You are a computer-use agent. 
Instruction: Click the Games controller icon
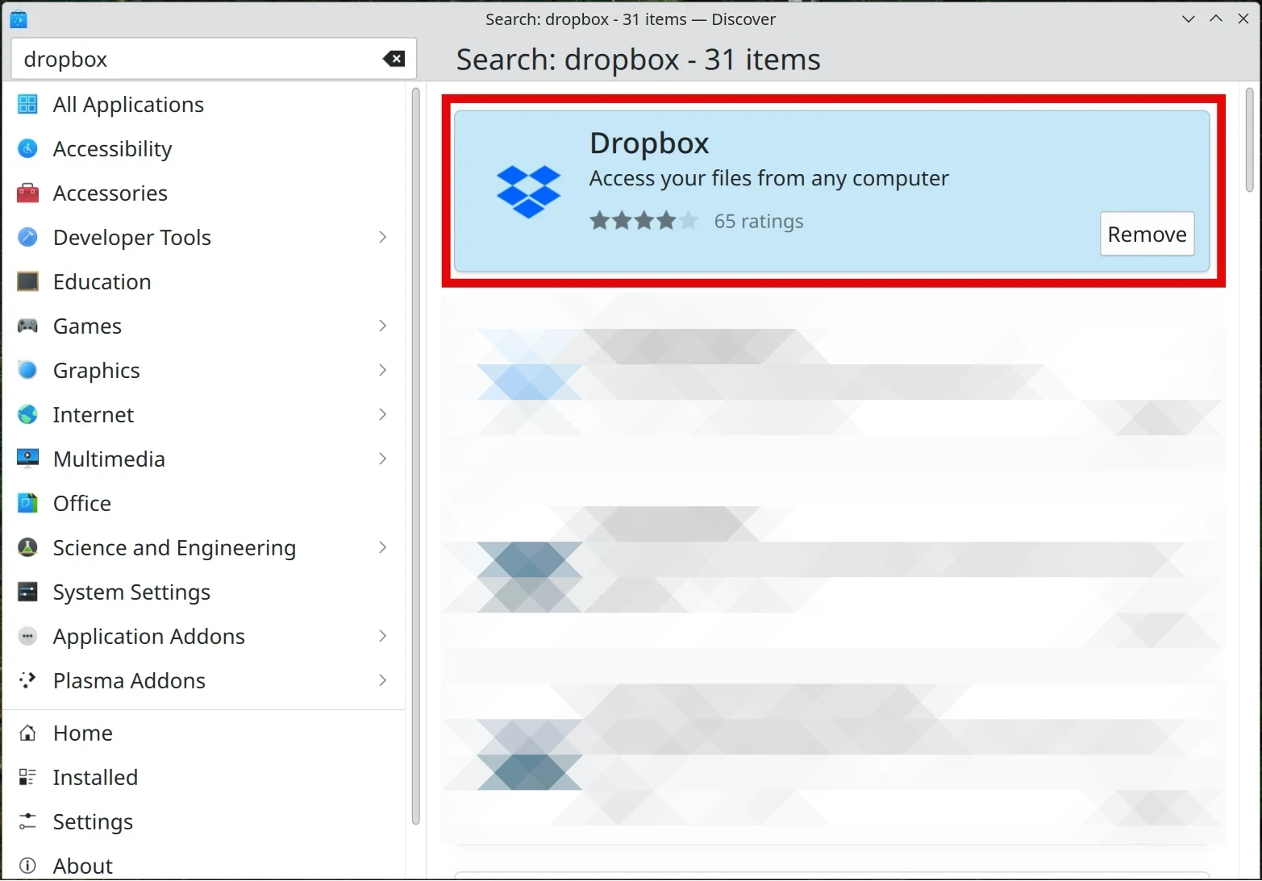tap(27, 326)
